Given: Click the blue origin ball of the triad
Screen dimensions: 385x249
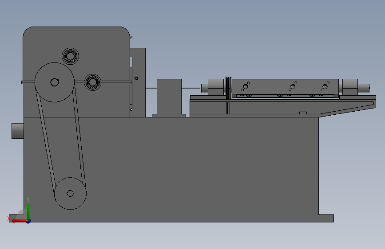Looking at the screenshot, I should 28,221.
